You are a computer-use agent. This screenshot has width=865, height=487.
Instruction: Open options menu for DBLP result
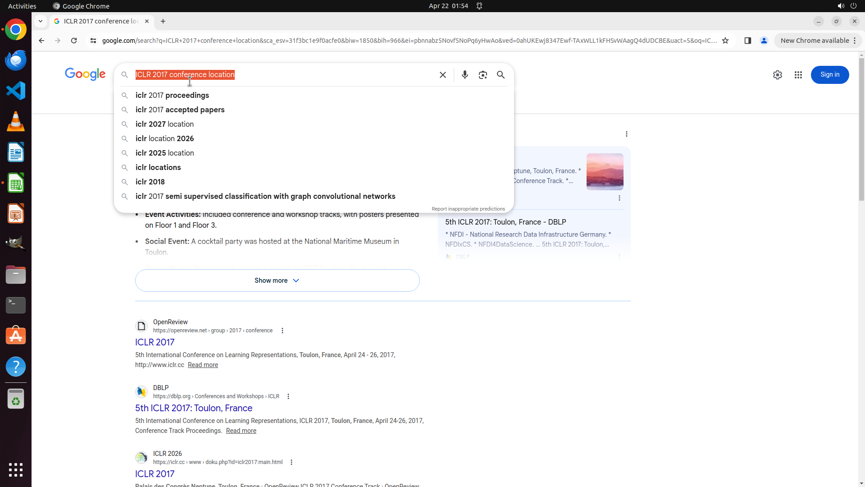pyautogui.click(x=288, y=396)
